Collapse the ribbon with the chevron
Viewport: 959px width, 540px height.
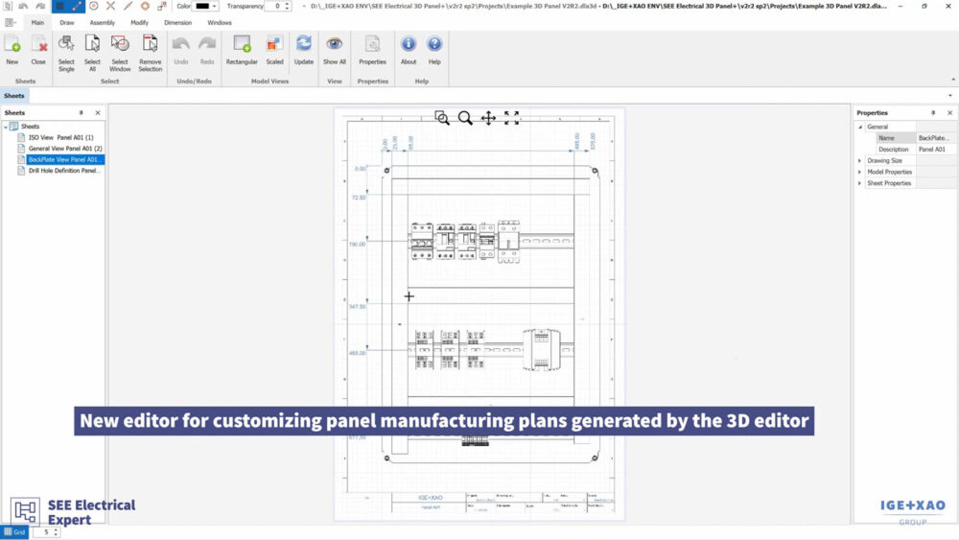pyautogui.click(x=952, y=81)
